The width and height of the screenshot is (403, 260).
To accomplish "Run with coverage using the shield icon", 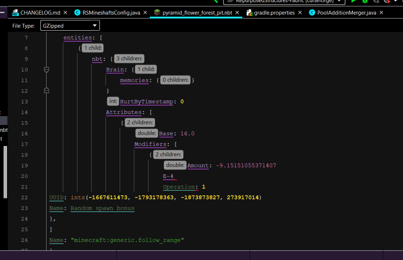I will point(377,2).
